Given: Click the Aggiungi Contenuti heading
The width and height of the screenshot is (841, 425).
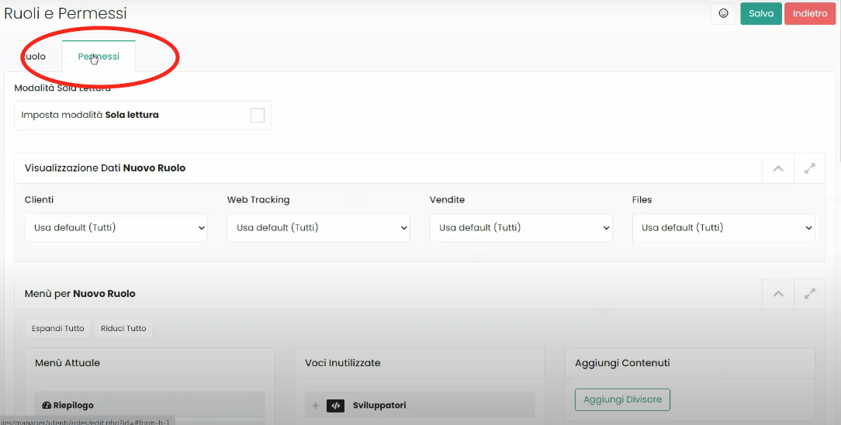Looking at the screenshot, I should (622, 363).
